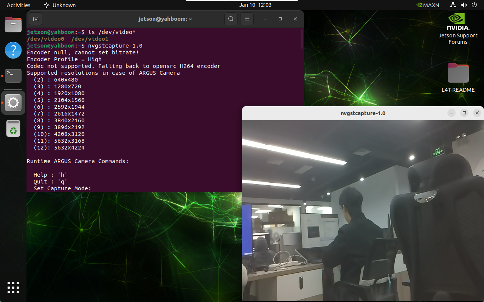Open Files from the dock
This screenshot has height=302, width=484.
point(13,25)
